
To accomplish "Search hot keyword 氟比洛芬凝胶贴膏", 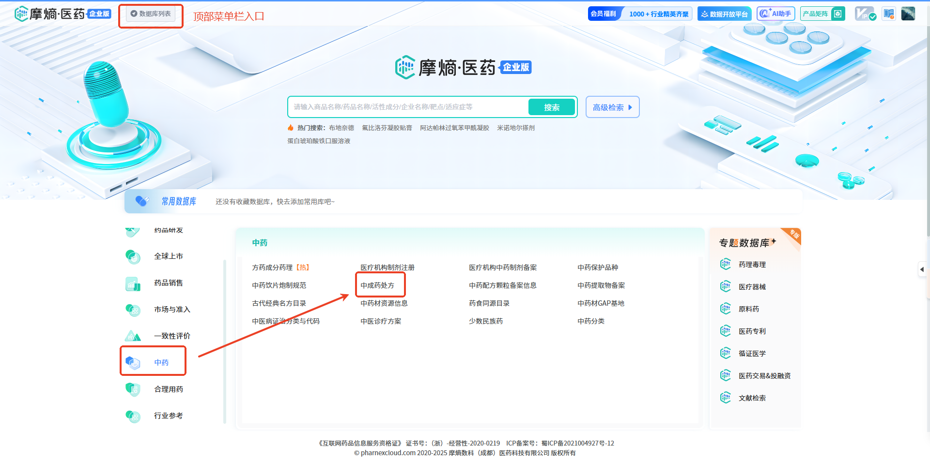I will click(387, 128).
